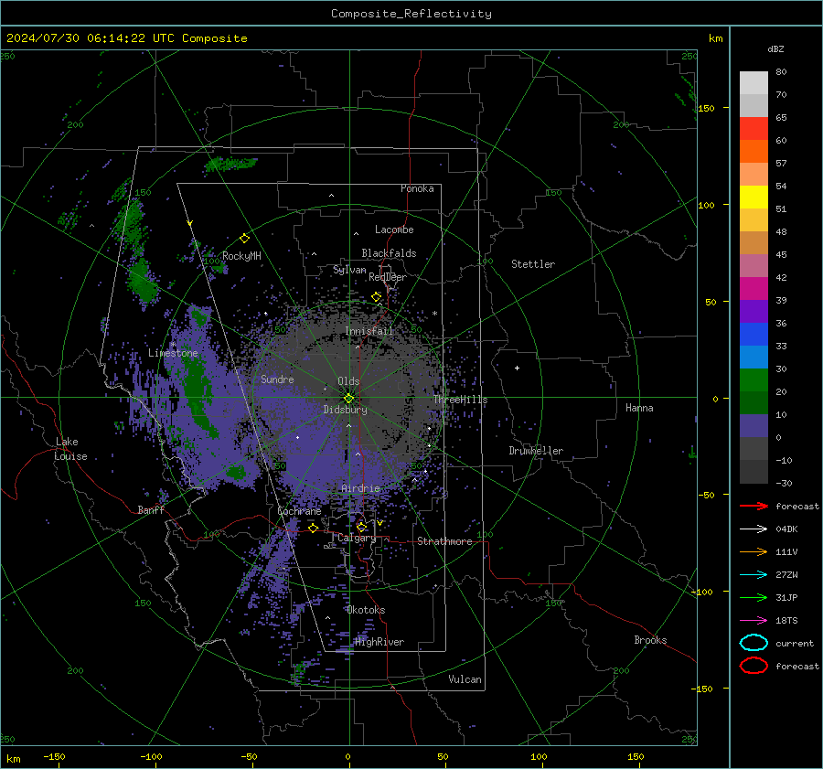The width and height of the screenshot is (823, 769).
Task: Click the Drumheller town label
Action: (536, 451)
